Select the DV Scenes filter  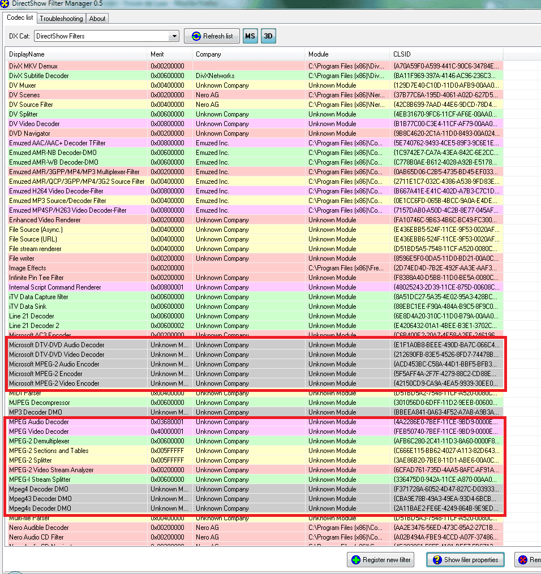255,95
